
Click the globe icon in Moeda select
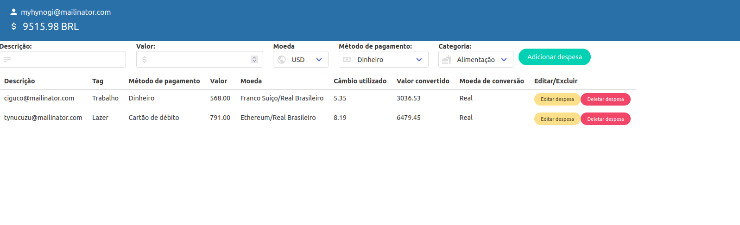click(282, 59)
